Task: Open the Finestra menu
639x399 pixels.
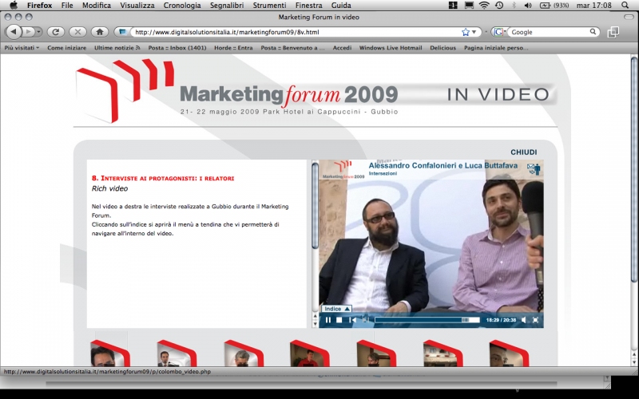Action: (308, 6)
